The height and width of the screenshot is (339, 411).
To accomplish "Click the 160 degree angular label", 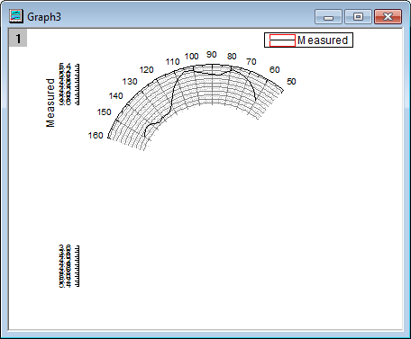I will click(x=96, y=136).
